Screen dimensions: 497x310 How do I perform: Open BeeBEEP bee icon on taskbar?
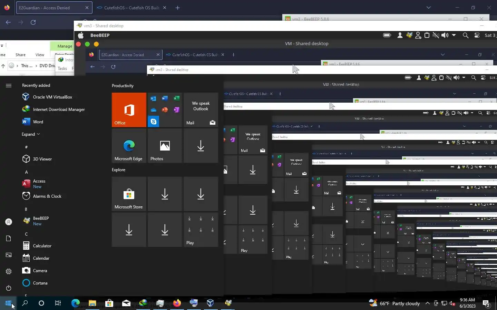click(x=228, y=303)
